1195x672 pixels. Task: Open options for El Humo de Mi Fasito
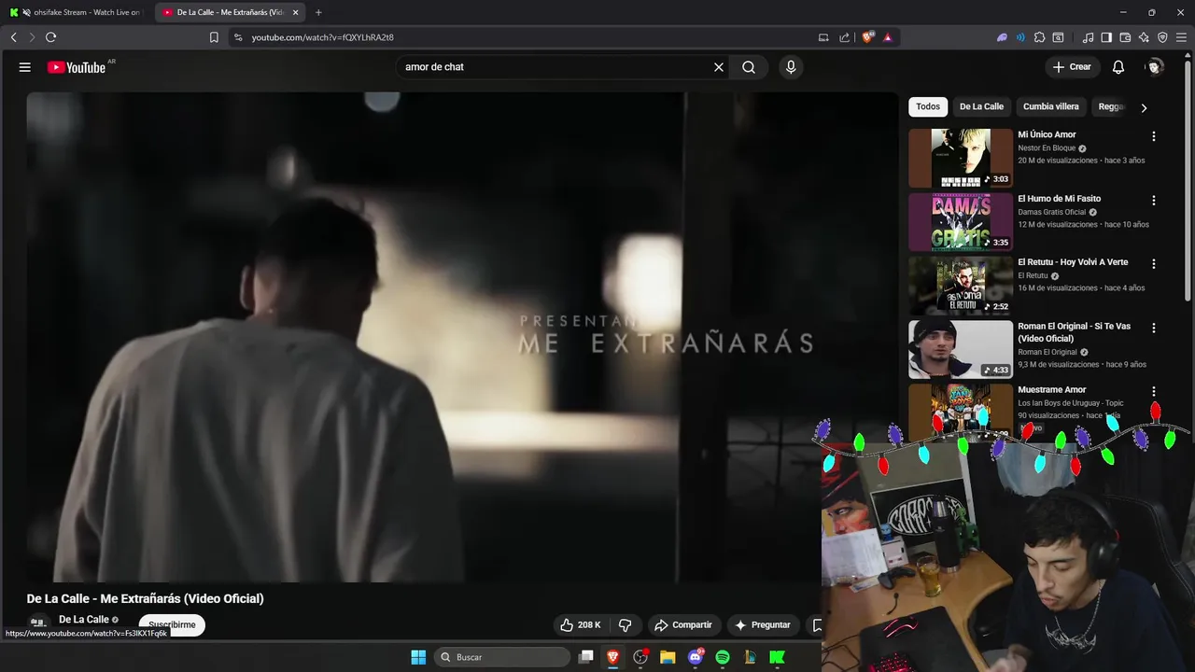pyautogui.click(x=1153, y=200)
